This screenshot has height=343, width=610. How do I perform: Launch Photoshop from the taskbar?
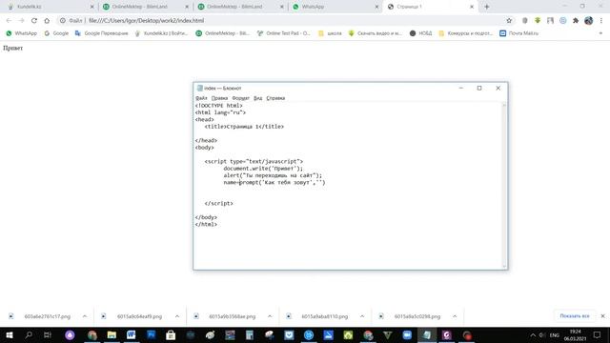pos(151,334)
